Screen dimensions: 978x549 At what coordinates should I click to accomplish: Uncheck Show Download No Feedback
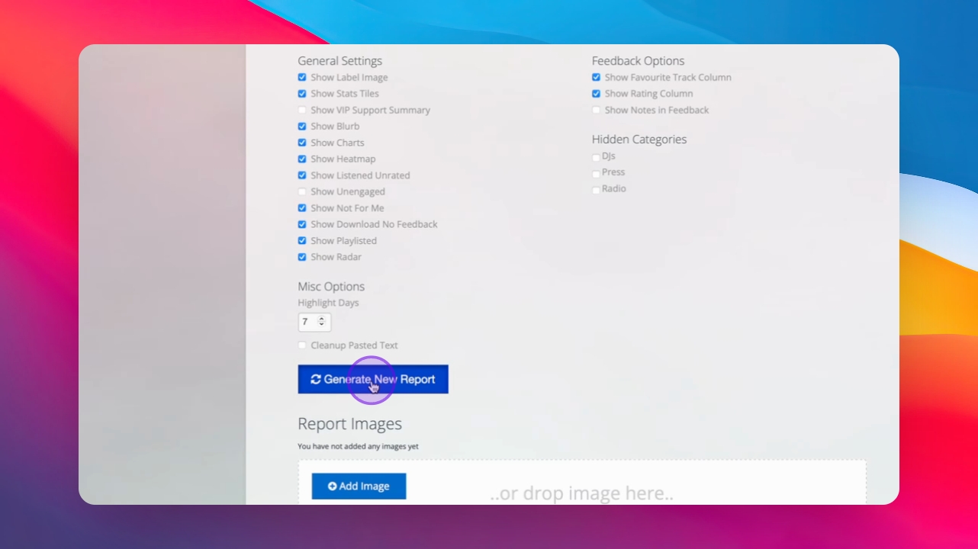tap(302, 225)
